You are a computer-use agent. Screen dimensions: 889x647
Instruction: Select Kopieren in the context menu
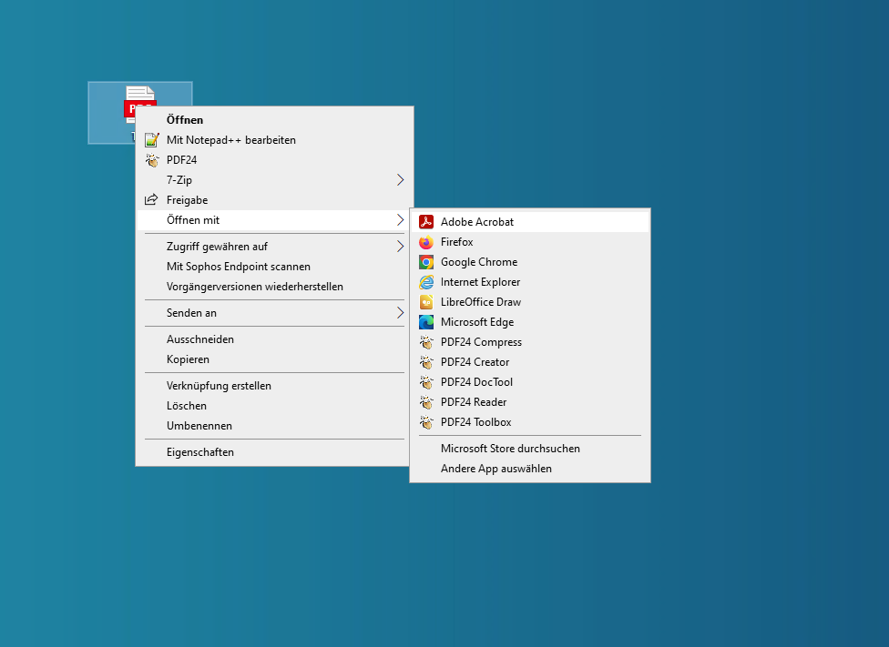click(188, 359)
